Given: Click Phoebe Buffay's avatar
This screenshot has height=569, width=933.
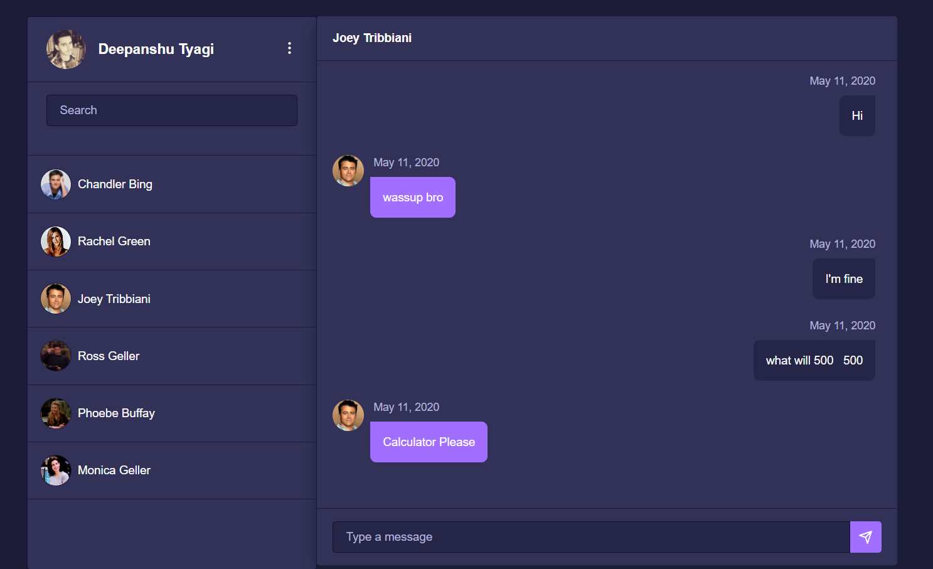Looking at the screenshot, I should 56,413.
